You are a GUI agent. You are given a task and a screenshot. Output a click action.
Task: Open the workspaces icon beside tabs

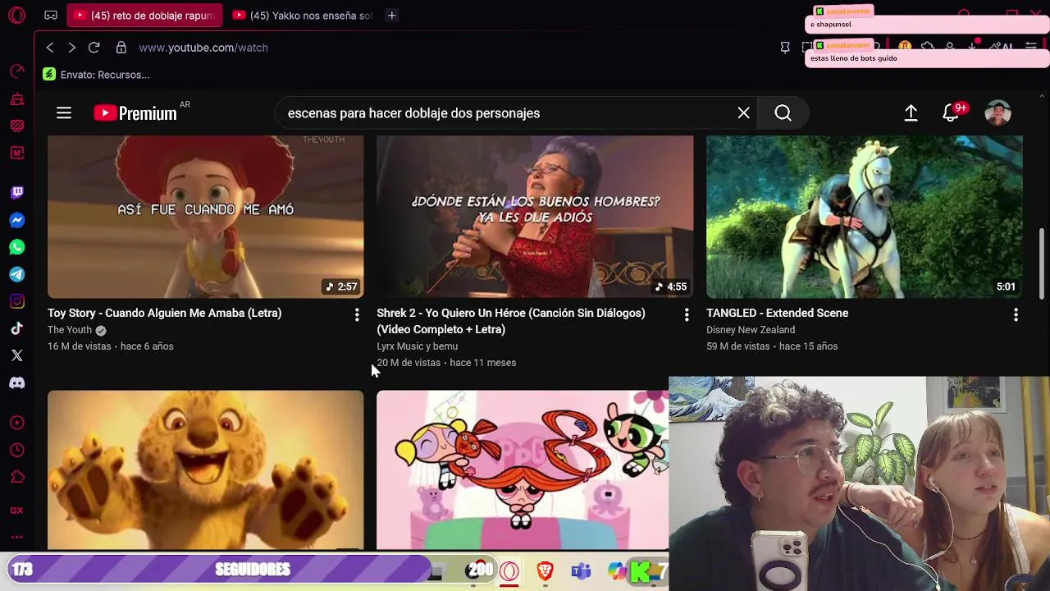[x=51, y=16]
